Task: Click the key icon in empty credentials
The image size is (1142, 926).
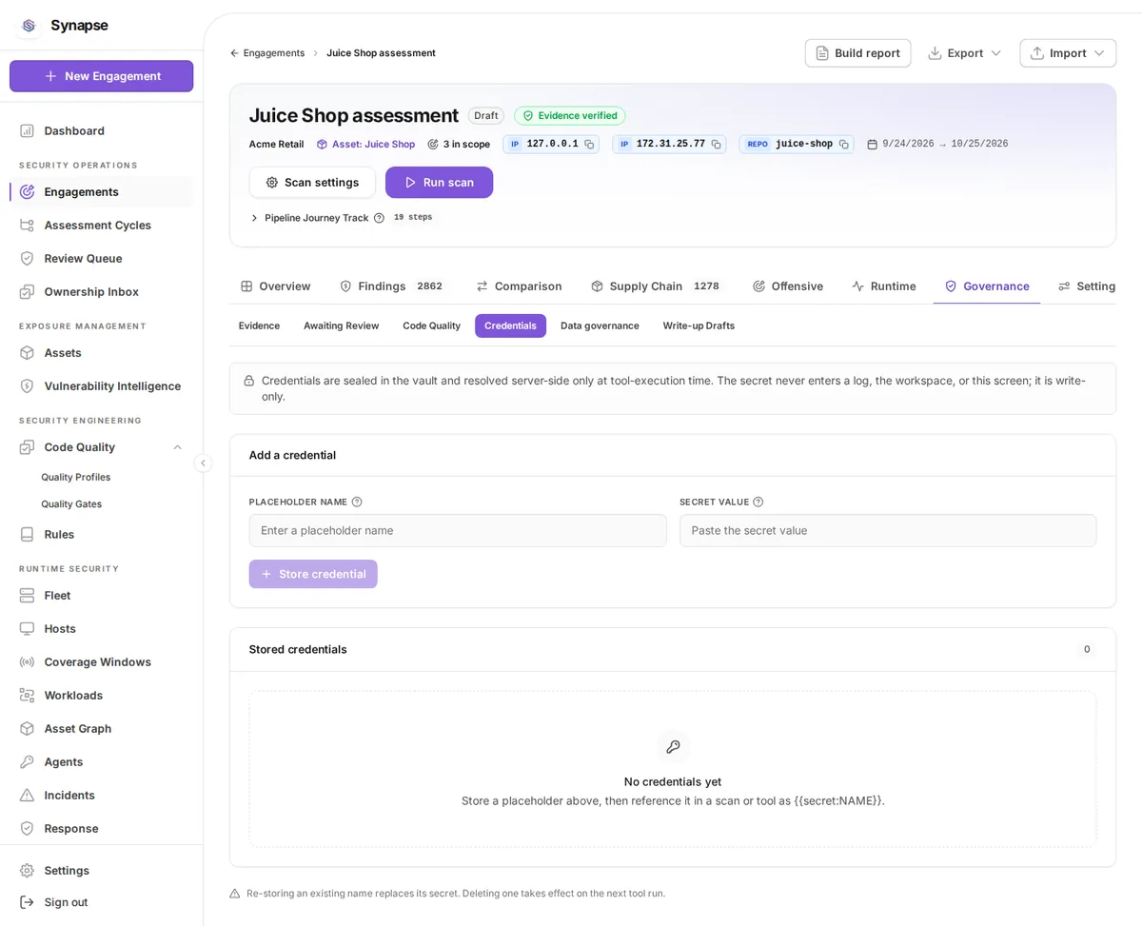Action: coord(673,747)
